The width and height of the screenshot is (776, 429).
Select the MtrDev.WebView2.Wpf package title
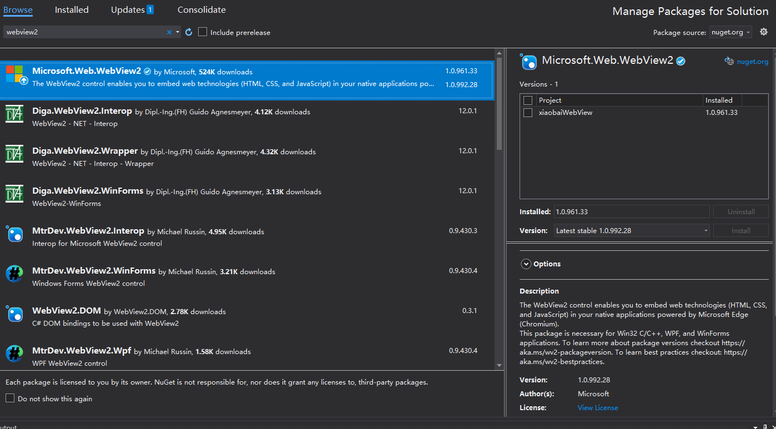82,351
